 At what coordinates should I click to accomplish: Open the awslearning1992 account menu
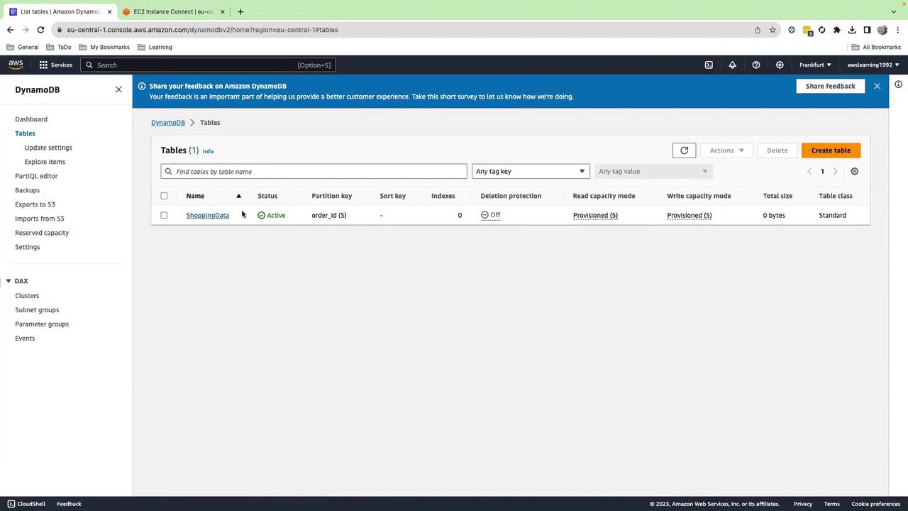pos(873,65)
